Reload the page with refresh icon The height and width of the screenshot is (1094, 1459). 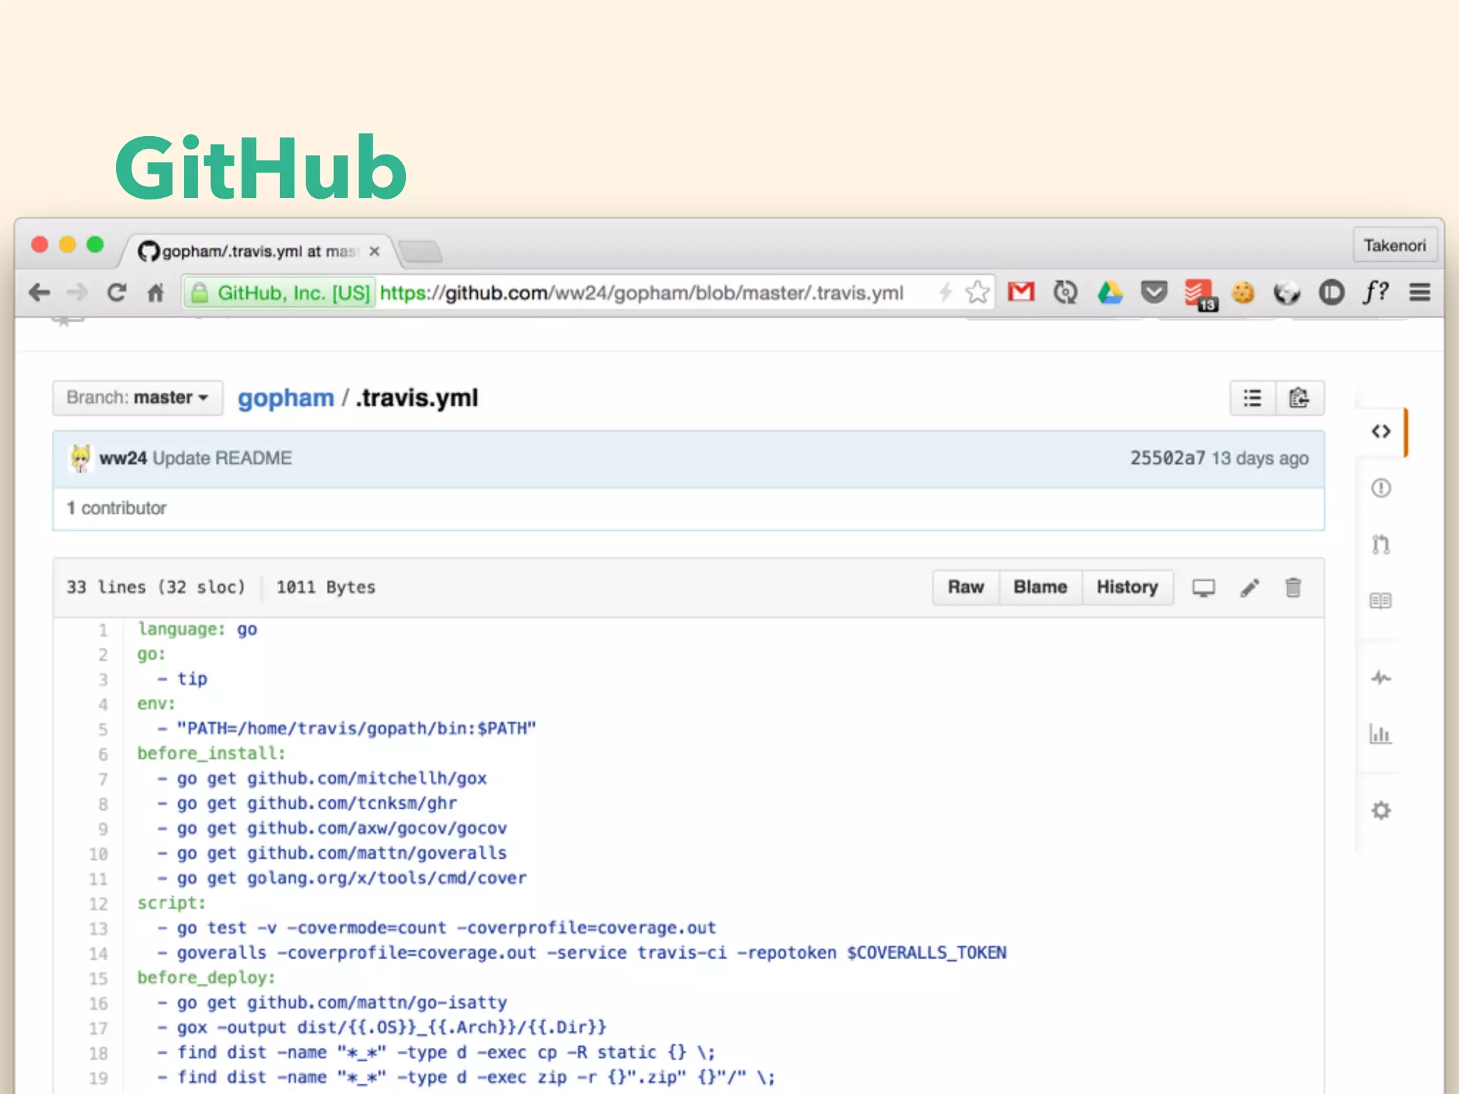117,293
